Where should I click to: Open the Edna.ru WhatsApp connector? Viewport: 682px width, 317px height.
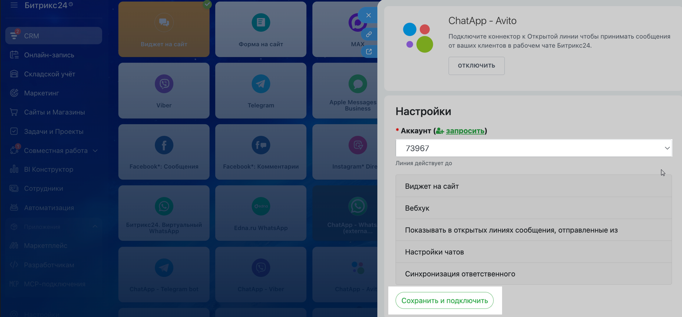(261, 213)
